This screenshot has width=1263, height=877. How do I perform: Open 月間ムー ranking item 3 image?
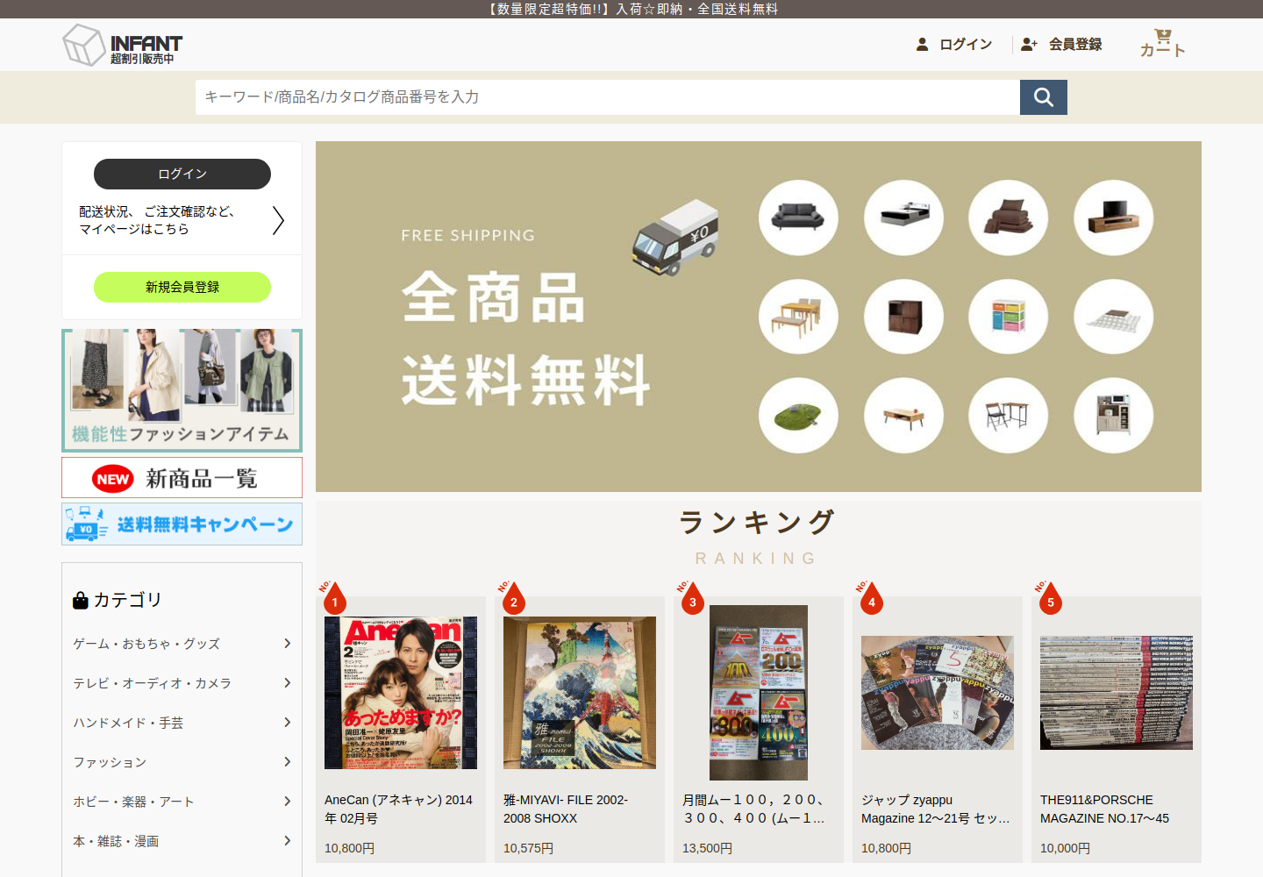pos(759,693)
